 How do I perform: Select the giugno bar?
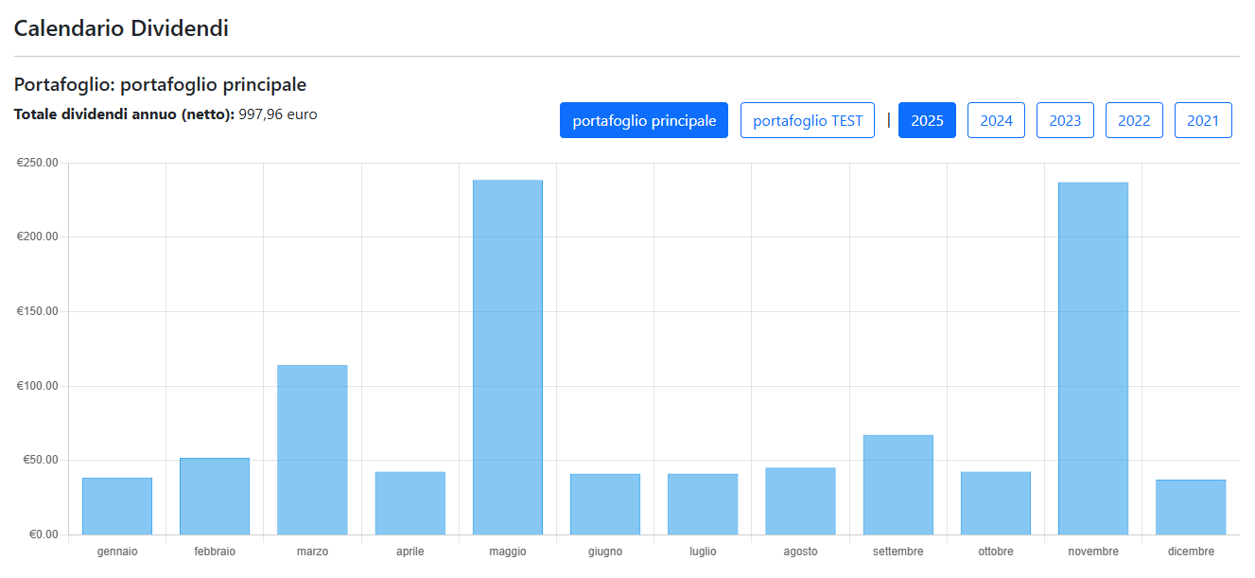[x=605, y=504]
